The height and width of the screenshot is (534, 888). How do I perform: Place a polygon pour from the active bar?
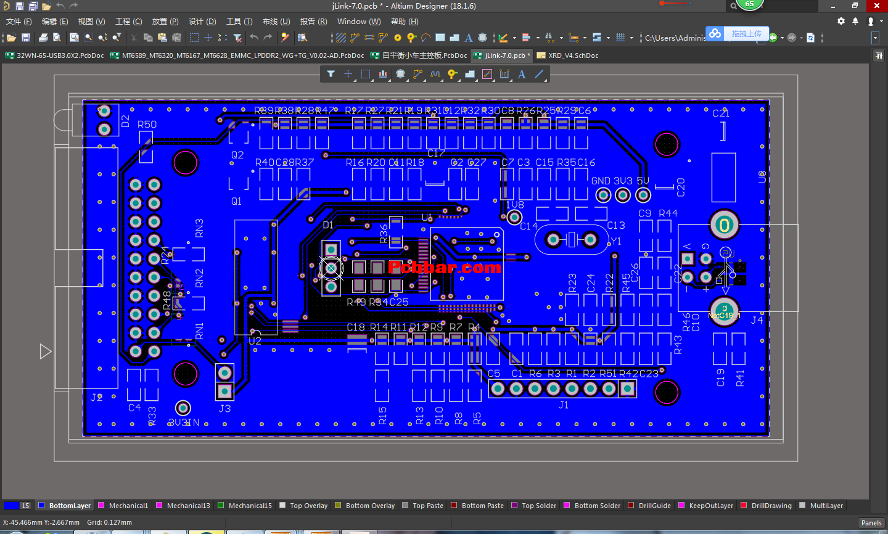[x=470, y=74]
